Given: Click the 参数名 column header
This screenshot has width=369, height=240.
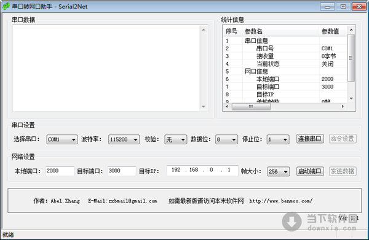Looking at the screenshot, I should click(x=281, y=31).
